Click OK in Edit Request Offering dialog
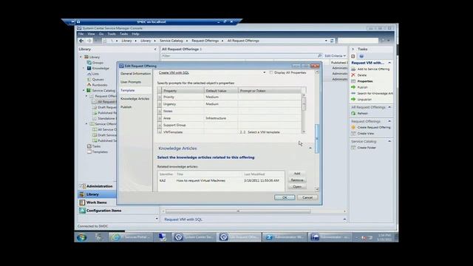473x266 pixels. click(x=285, y=197)
